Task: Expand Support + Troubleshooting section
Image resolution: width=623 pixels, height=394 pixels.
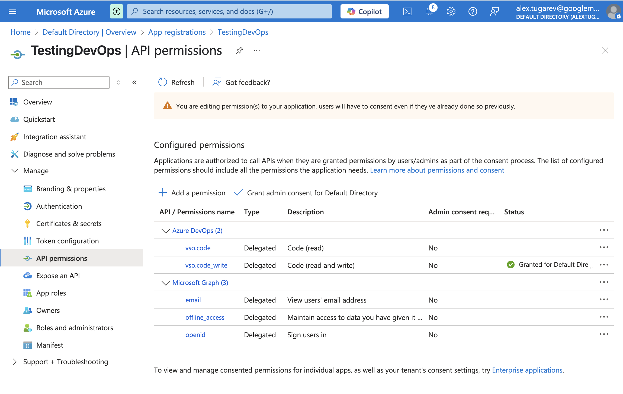Action: pos(15,362)
